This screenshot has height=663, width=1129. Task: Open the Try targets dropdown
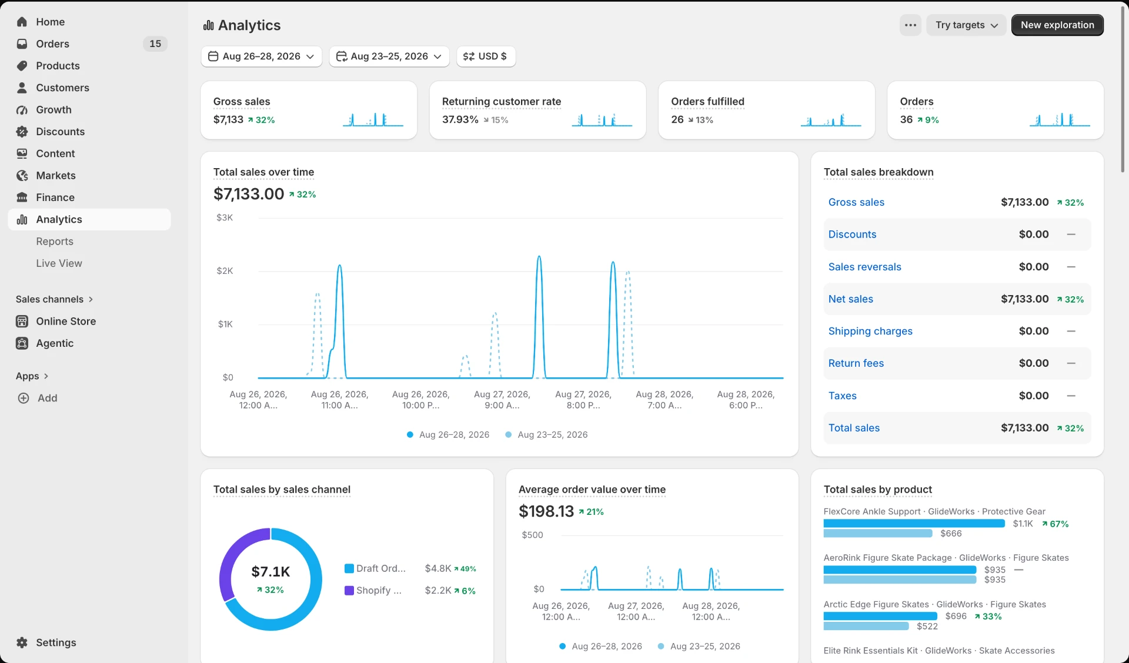click(x=966, y=25)
